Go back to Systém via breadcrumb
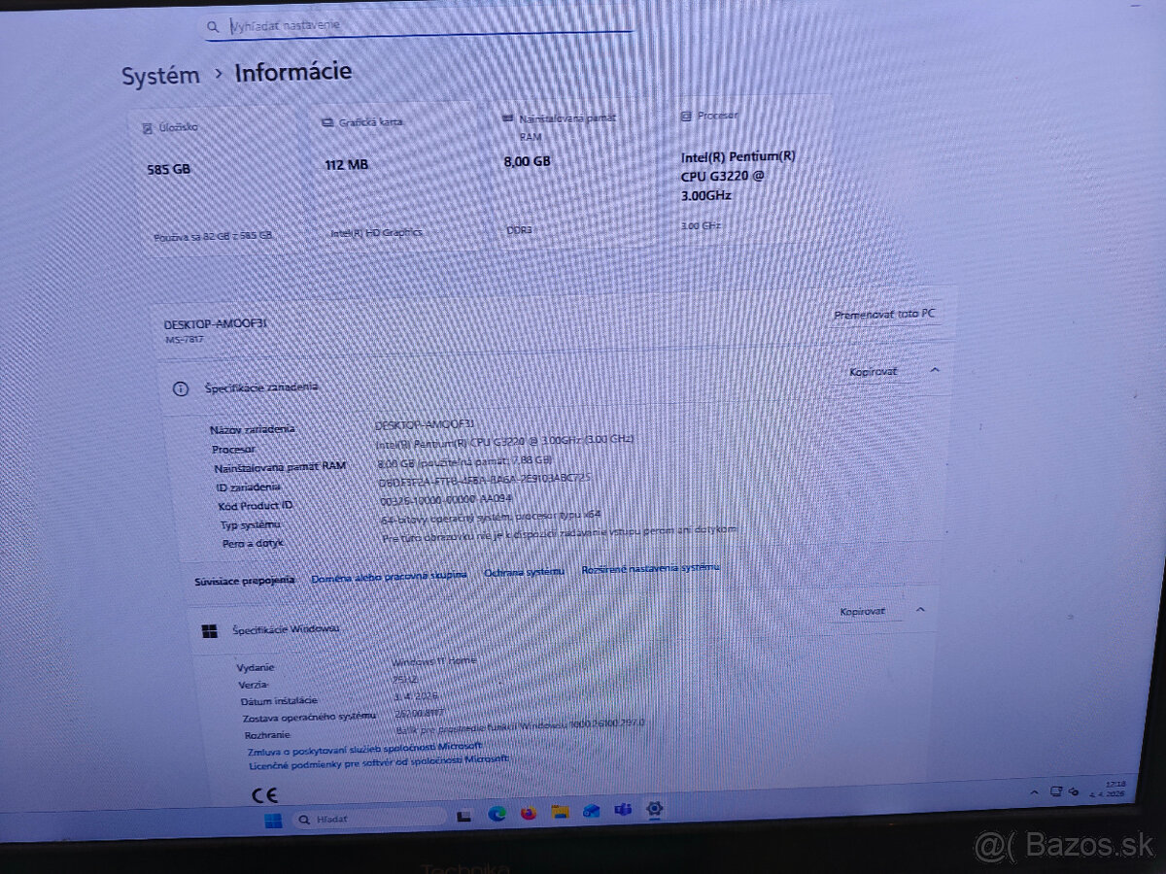Image resolution: width=1166 pixels, height=874 pixels. coord(158,75)
